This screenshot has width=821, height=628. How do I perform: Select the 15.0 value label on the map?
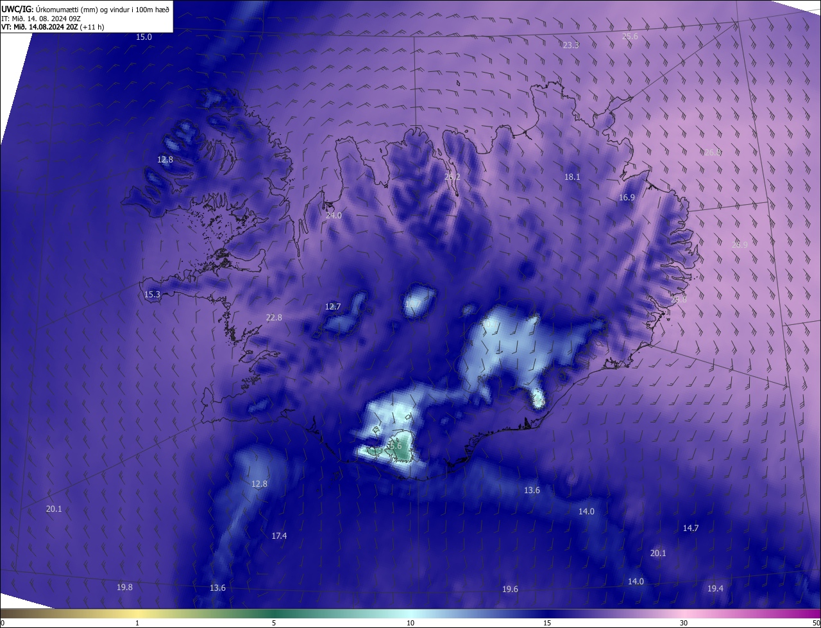(x=144, y=37)
